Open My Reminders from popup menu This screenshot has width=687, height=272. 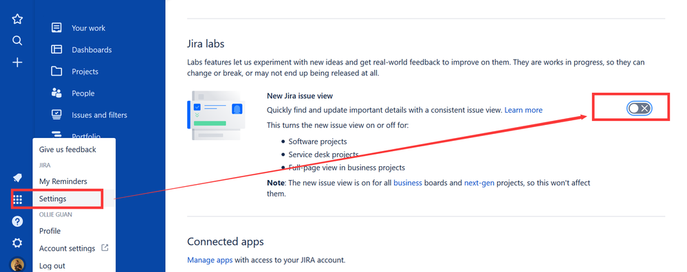[x=63, y=181]
